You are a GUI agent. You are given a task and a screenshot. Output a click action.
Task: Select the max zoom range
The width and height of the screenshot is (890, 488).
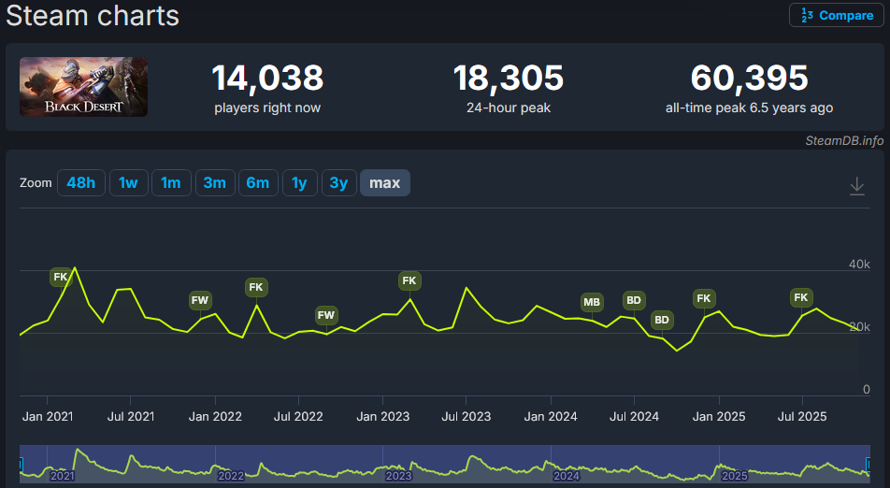385,182
